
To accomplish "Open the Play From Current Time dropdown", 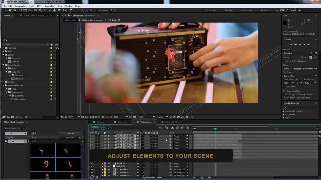I will [x=300, y=76].
